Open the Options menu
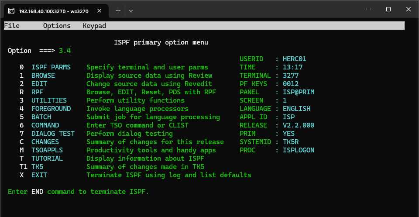 coord(57,26)
